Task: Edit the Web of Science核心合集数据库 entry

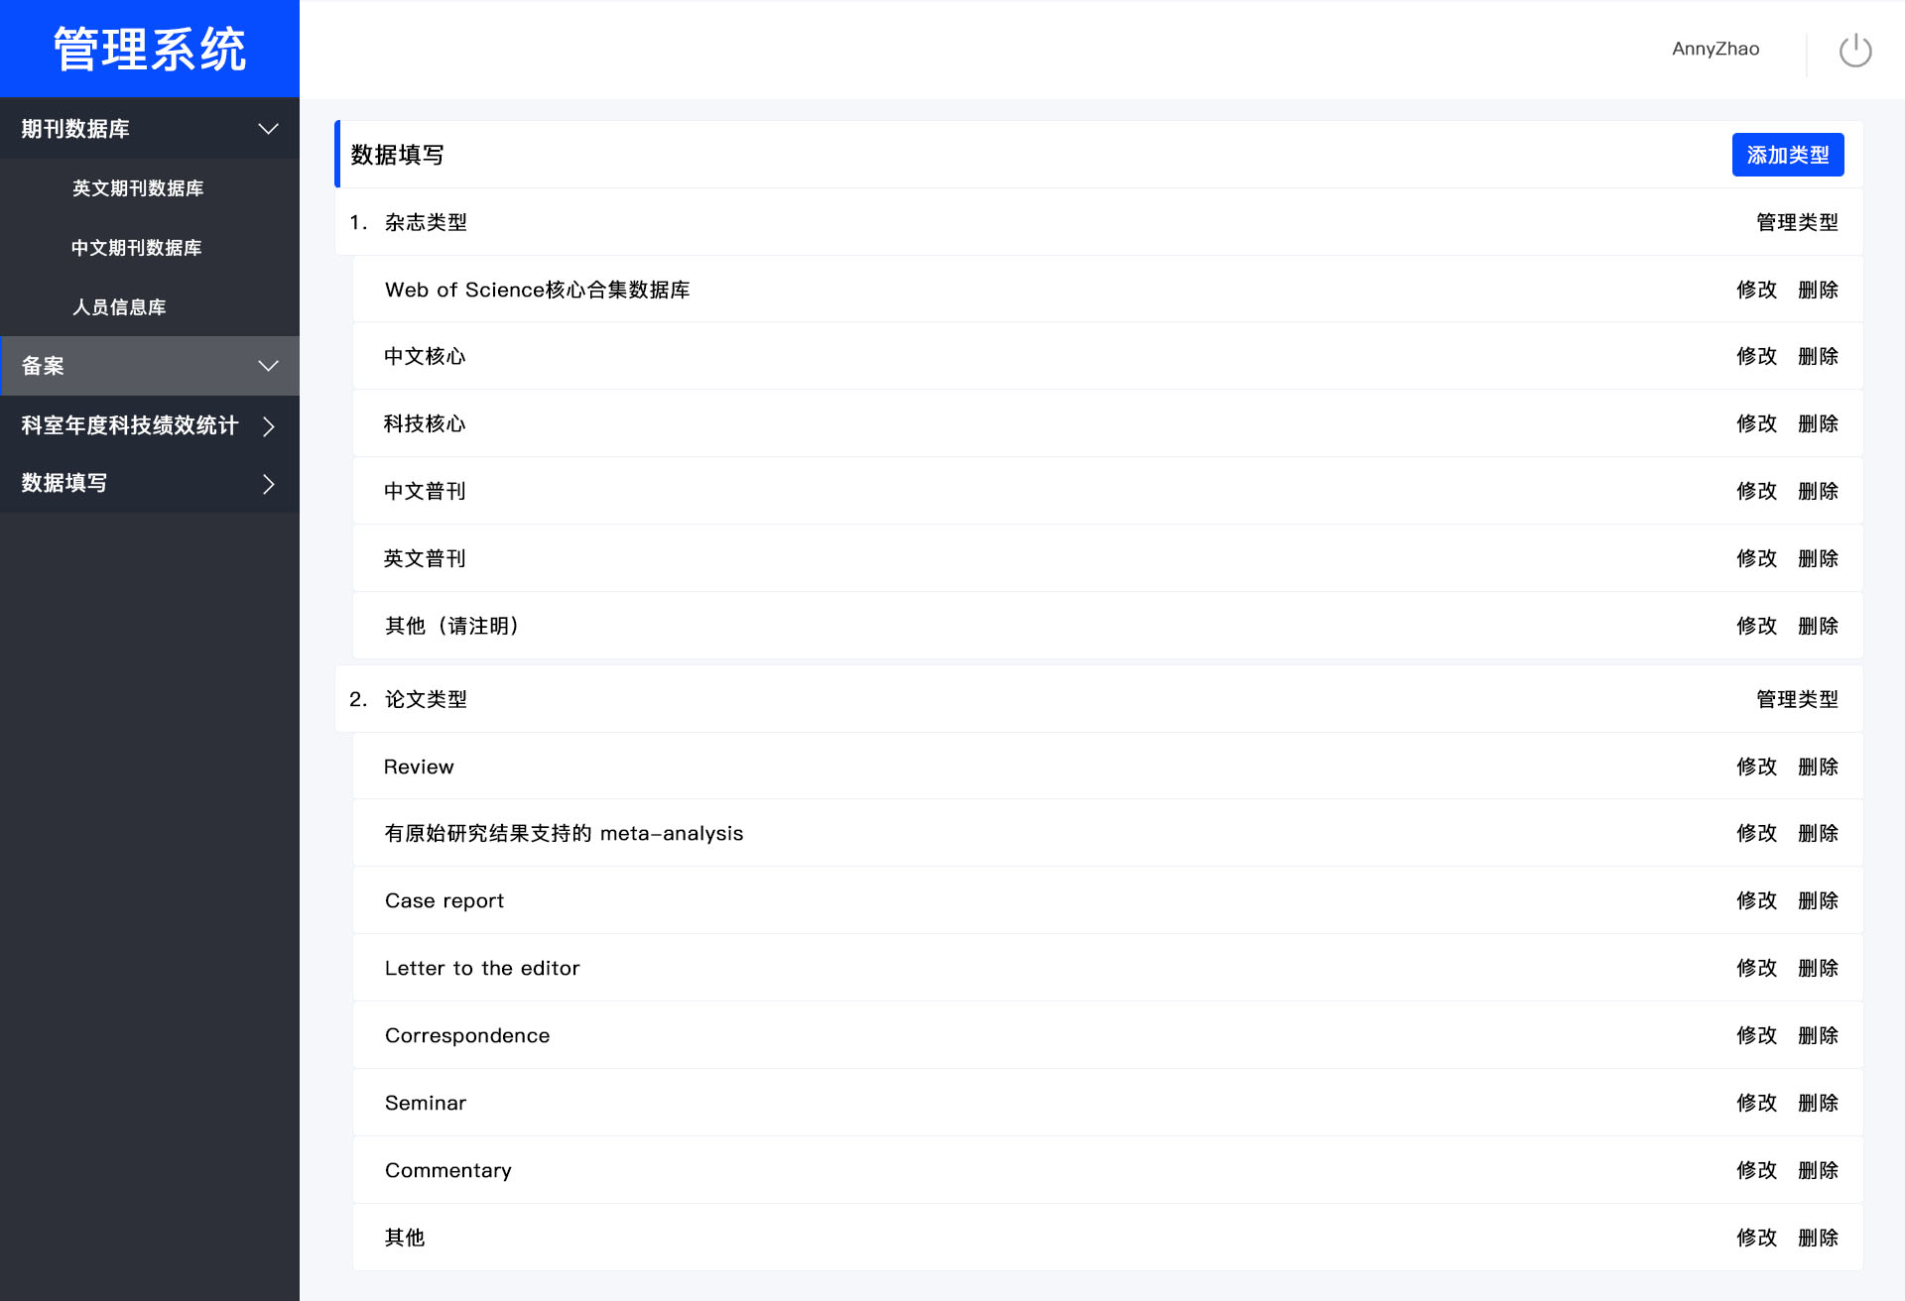Action: click(1755, 290)
